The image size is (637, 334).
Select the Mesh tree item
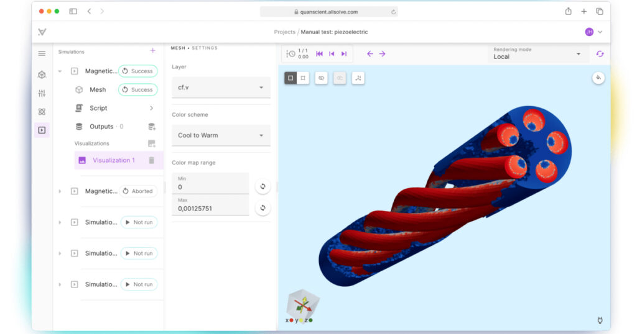[x=98, y=89]
